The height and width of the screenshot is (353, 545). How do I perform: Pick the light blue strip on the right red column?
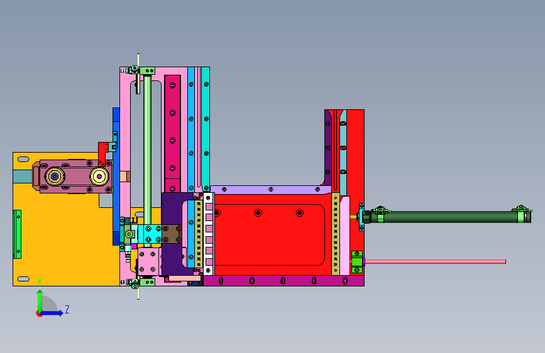tap(343, 153)
